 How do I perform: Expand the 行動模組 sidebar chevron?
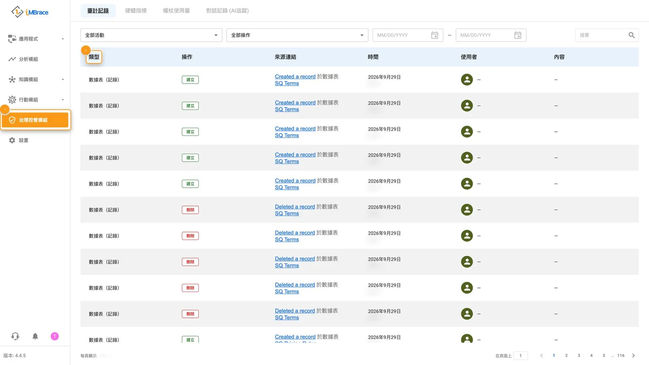tap(63, 100)
